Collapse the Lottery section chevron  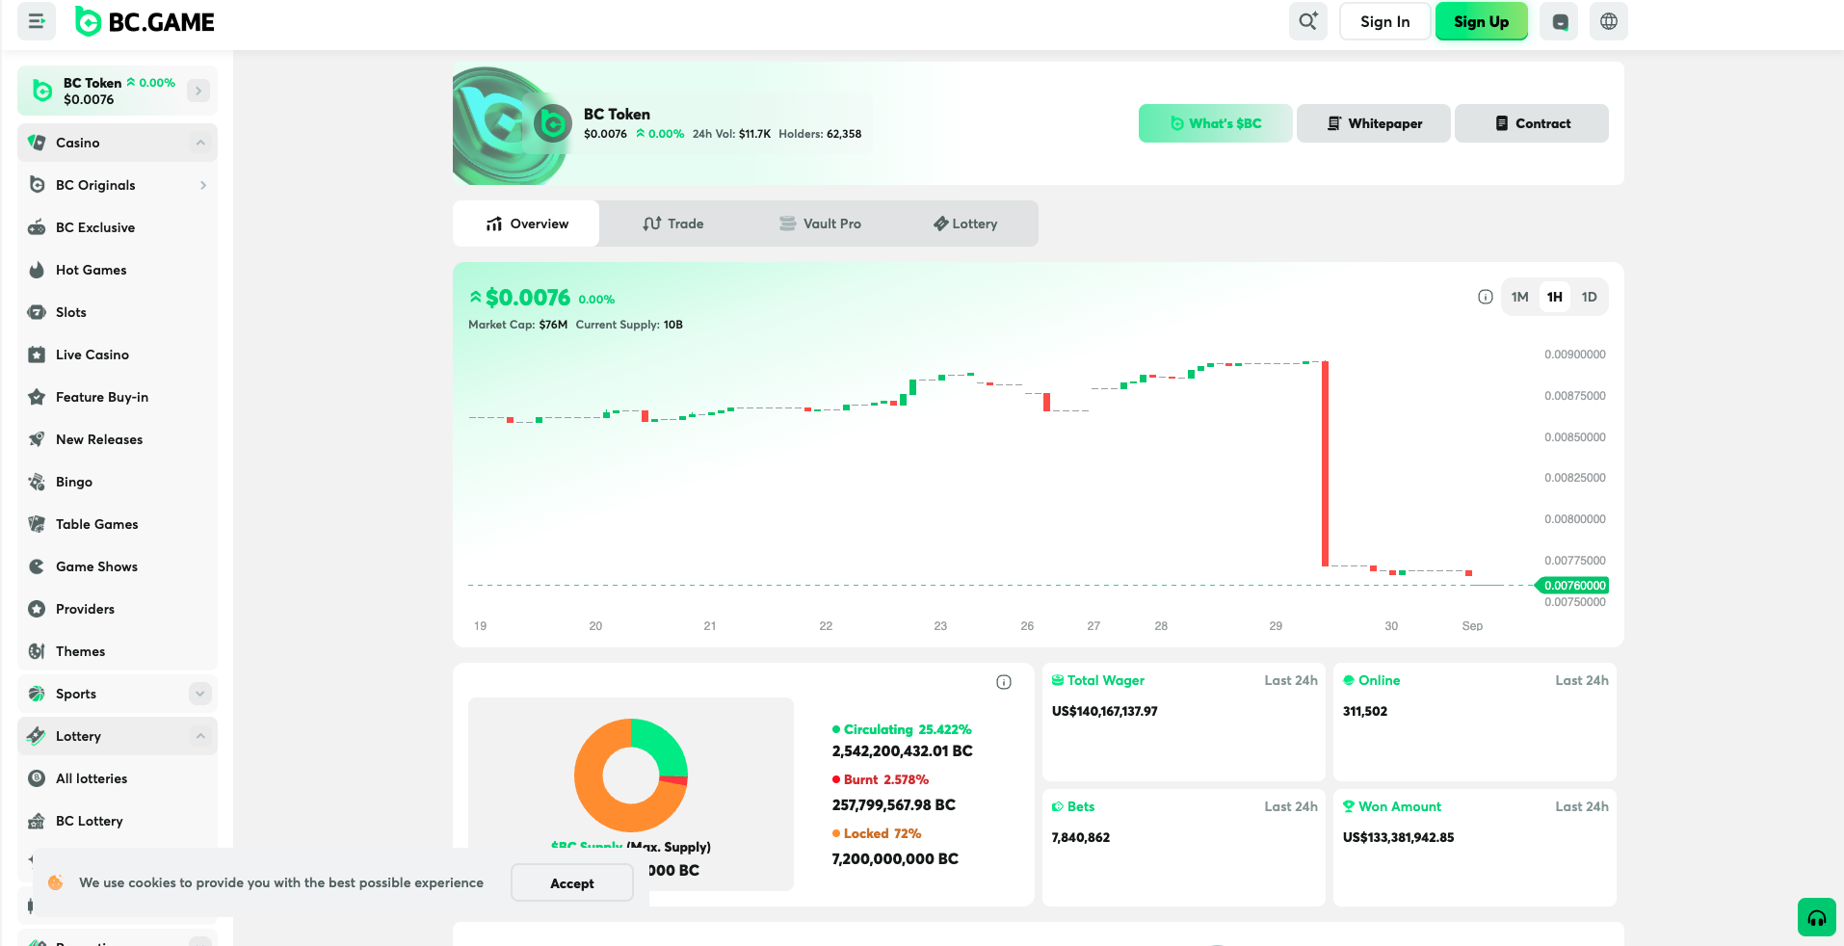[200, 736]
